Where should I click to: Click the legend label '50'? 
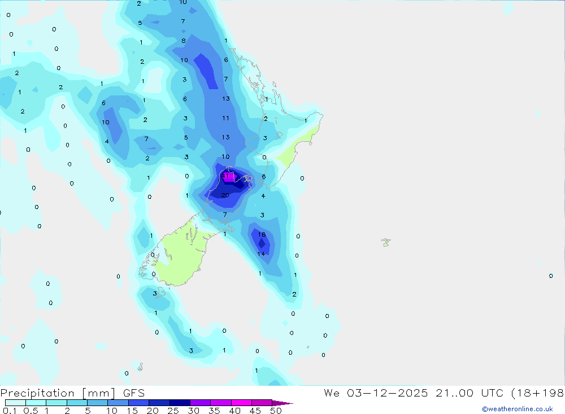276,411
